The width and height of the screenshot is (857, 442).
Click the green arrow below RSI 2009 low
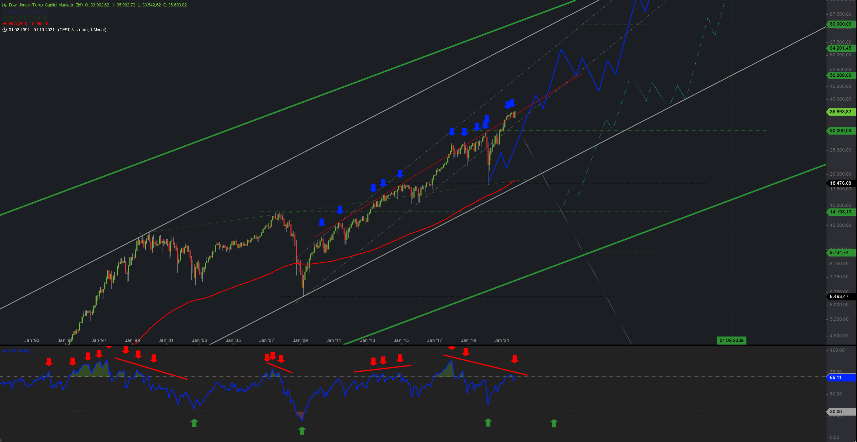pos(302,431)
